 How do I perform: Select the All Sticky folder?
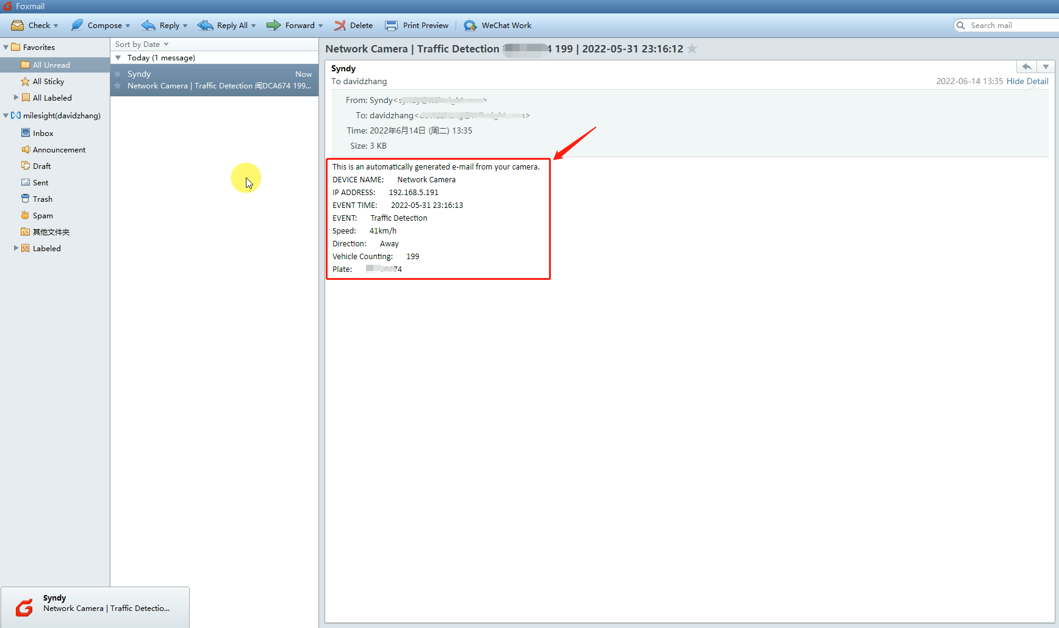48,82
